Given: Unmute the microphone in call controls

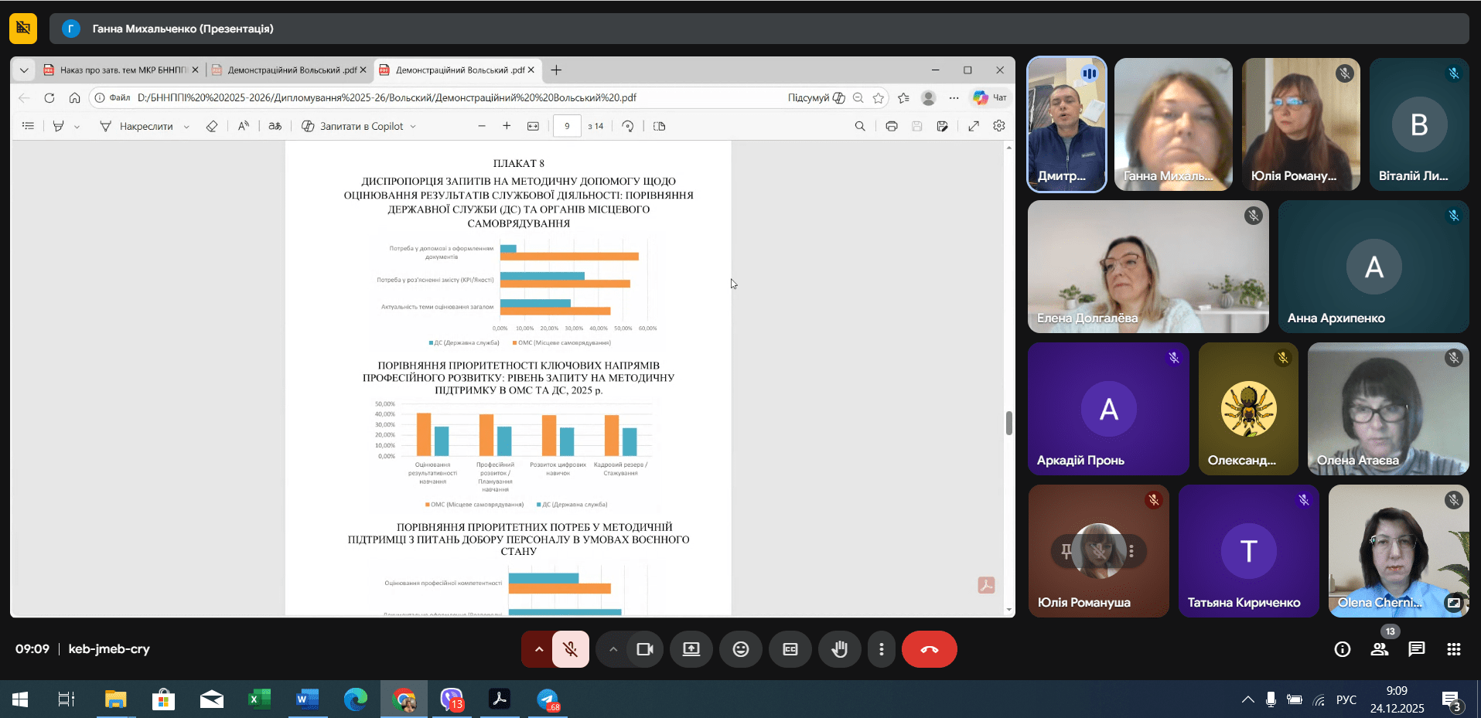Looking at the screenshot, I should (x=571, y=649).
